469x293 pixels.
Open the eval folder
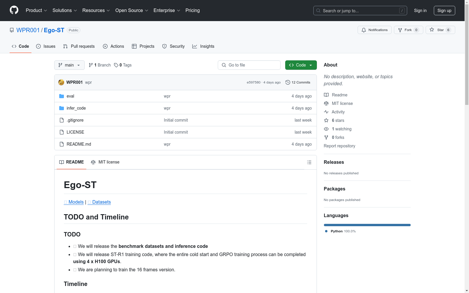[70, 96]
